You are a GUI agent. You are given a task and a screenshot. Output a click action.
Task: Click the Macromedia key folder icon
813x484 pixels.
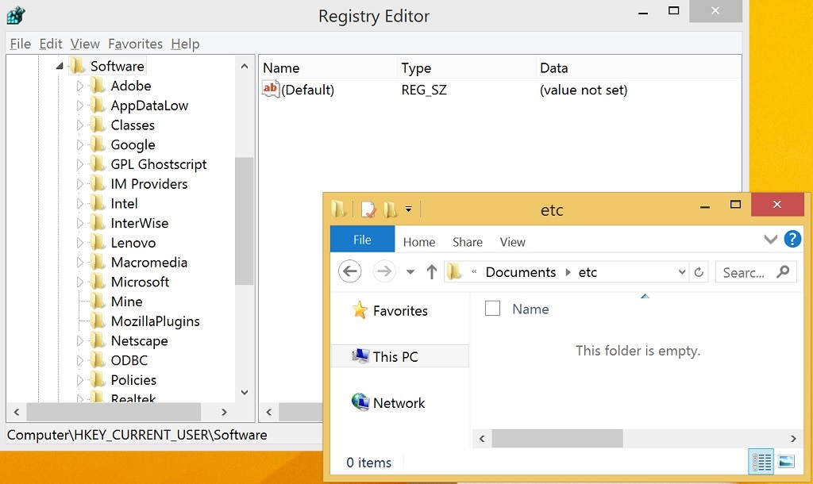pyautogui.click(x=98, y=262)
